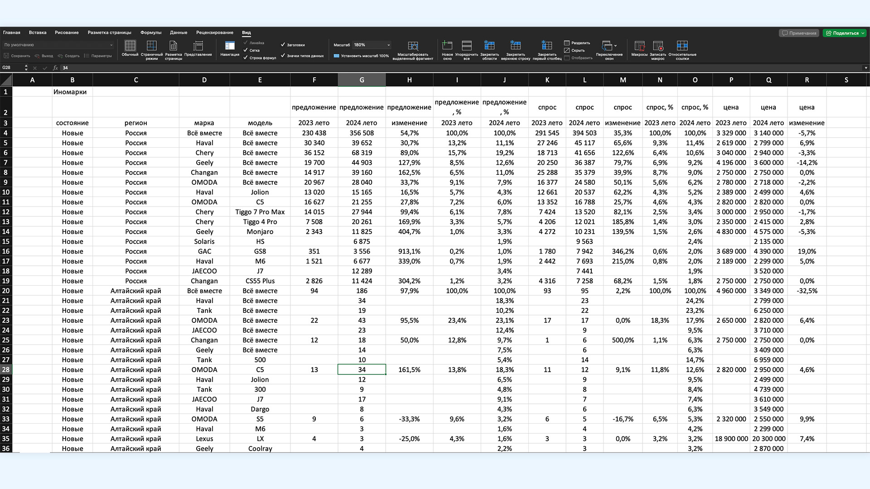
Task: Open a new window (Новое окно)
Action: (447, 50)
